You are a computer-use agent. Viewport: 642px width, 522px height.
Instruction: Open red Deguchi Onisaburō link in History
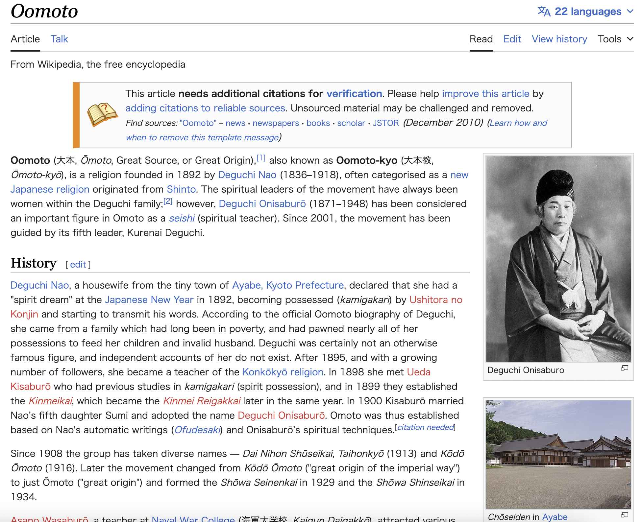point(281,415)
